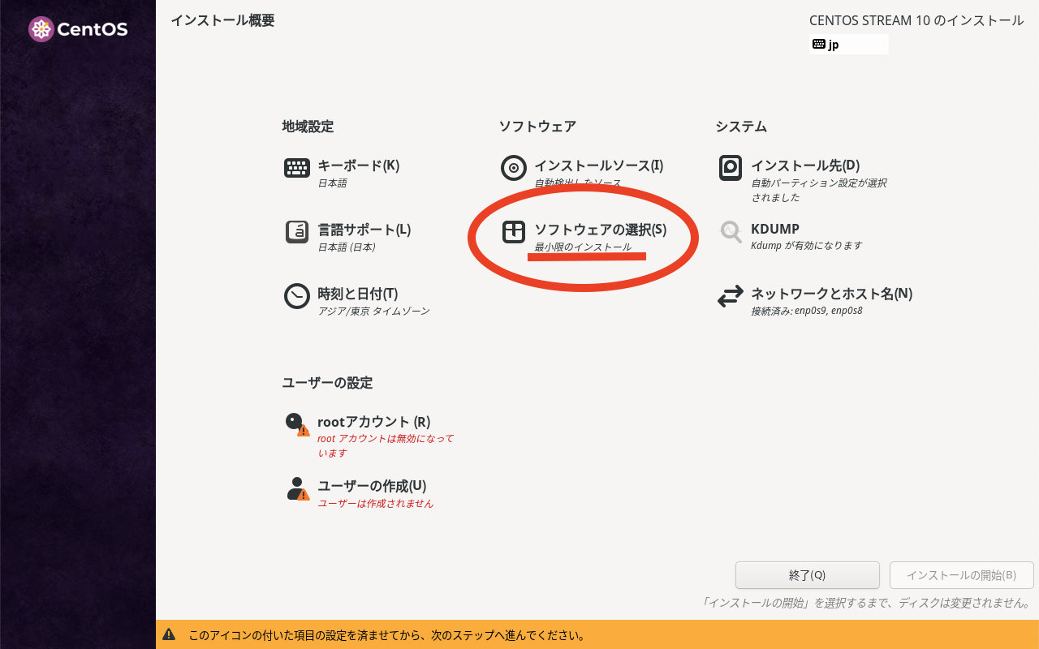Click the インストールの開始(B) button

point(961,575)
